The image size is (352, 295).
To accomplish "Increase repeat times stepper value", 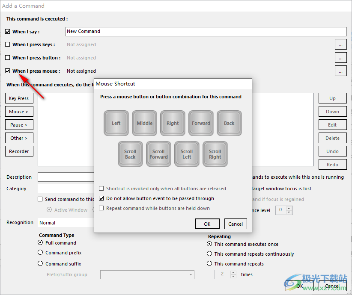I will tap(233, 273).
